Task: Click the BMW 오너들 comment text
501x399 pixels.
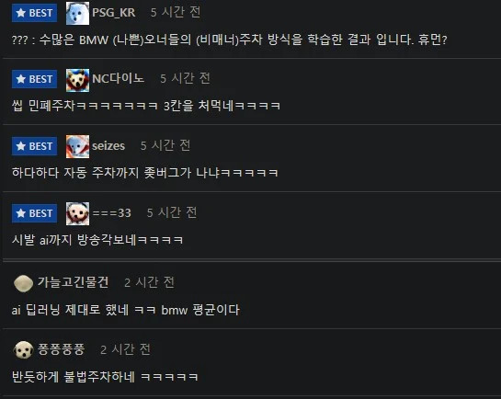Action: tap(229, 40)
